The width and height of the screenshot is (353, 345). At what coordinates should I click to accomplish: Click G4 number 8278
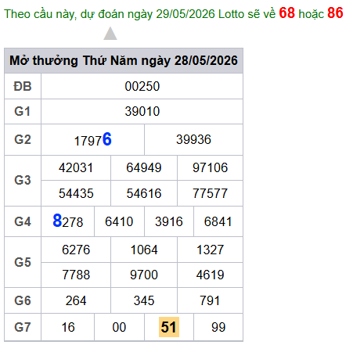(x=68, y=221)
